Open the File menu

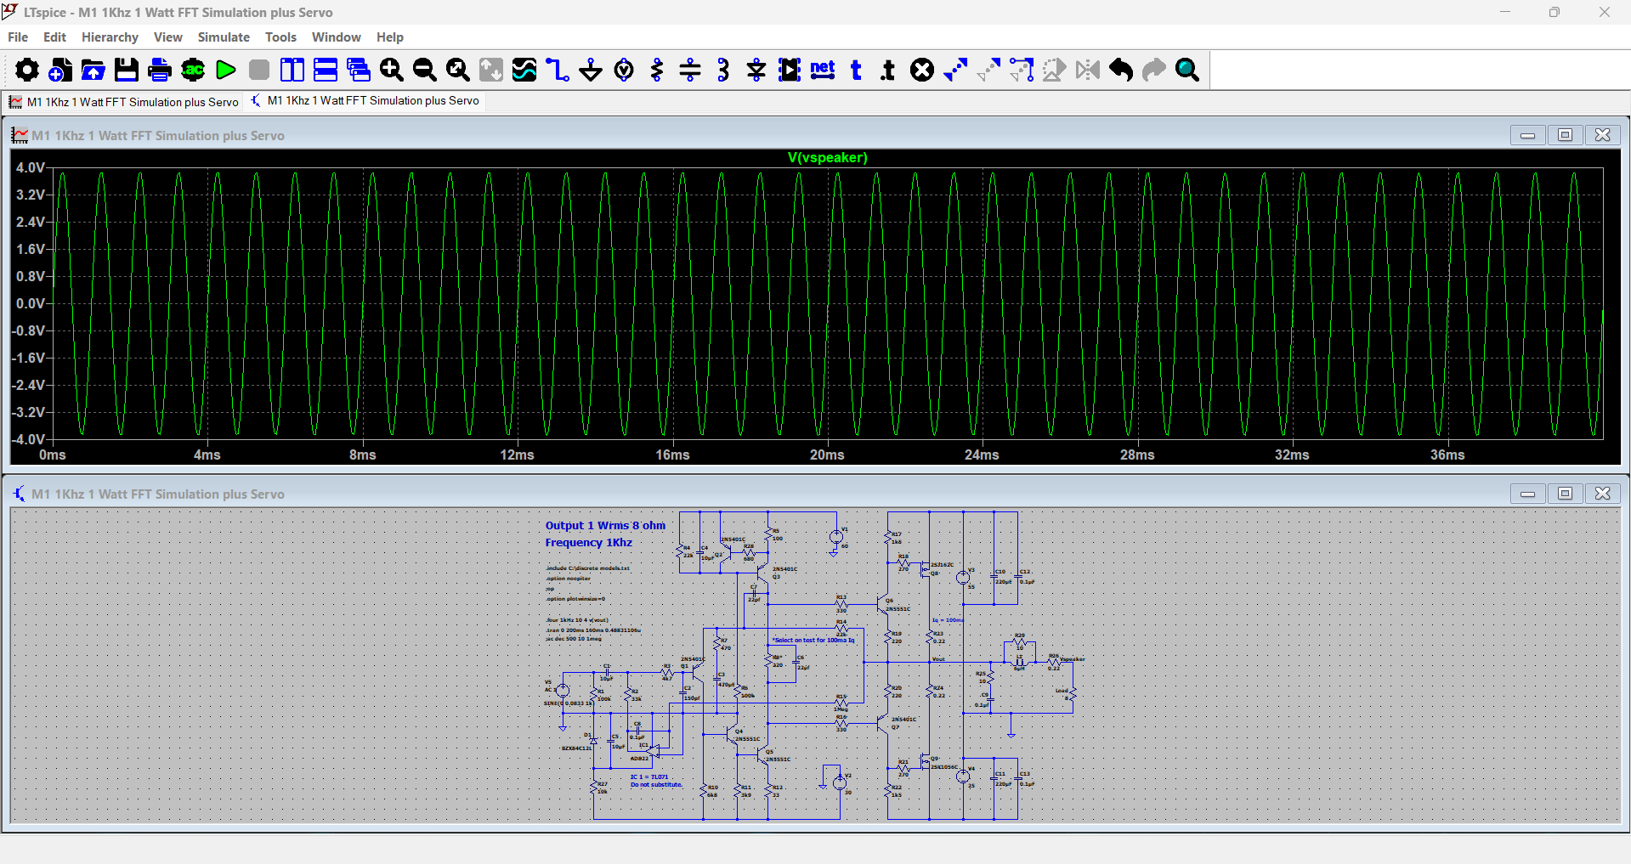[x=18, y=37]
